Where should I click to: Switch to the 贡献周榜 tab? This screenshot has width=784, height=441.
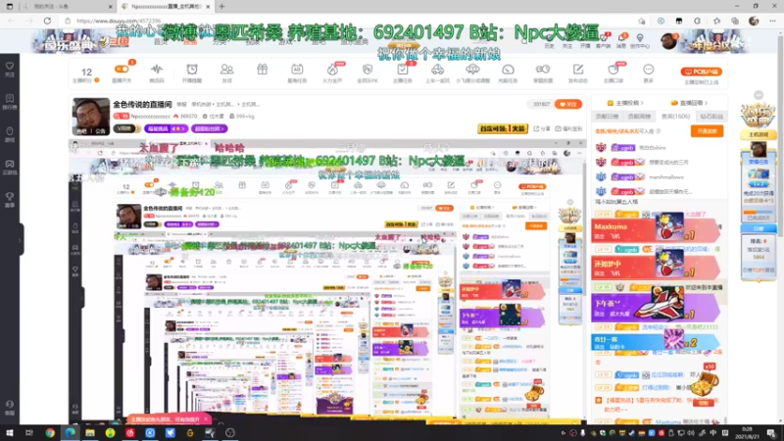(640, 116)
